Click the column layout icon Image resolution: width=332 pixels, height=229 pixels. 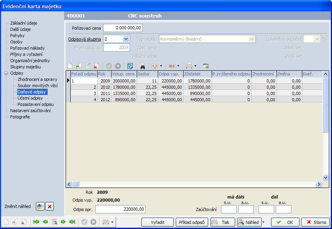(x=172, y=66)
